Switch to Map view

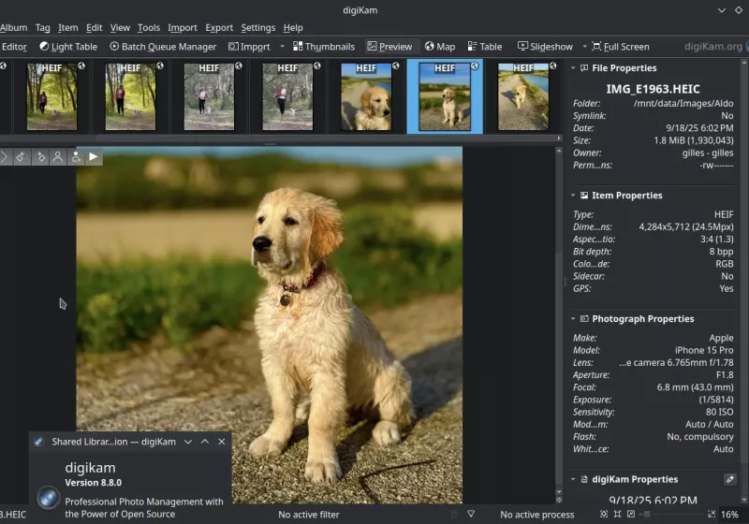pos(439,47)
